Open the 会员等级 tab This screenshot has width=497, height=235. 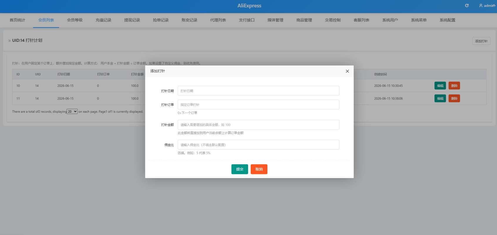click(75, 20)
